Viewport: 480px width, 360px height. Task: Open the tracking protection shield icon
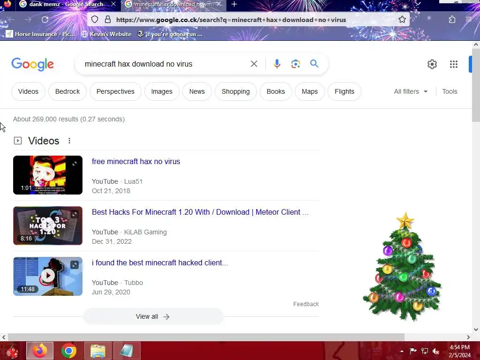[95, 20]
